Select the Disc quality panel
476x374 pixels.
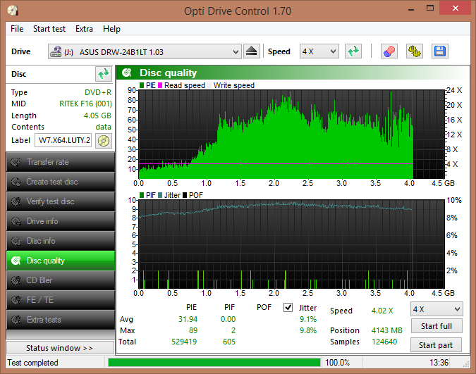61,261
